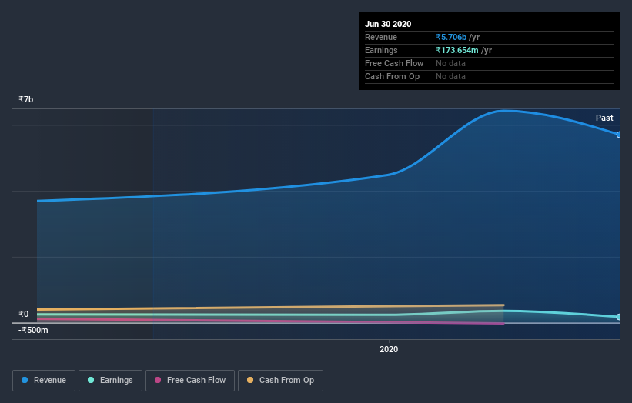The width and height of the screenshot is (632, 403).
Task: Click the ₹173.654m earnings value
Action: click(x=457, y=50)
